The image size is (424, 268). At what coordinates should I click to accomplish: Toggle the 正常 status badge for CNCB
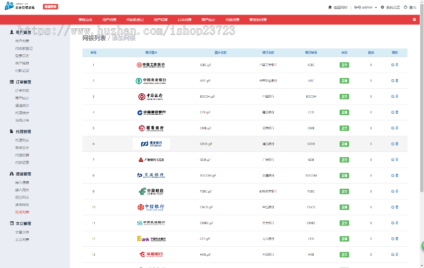[344, 207]
